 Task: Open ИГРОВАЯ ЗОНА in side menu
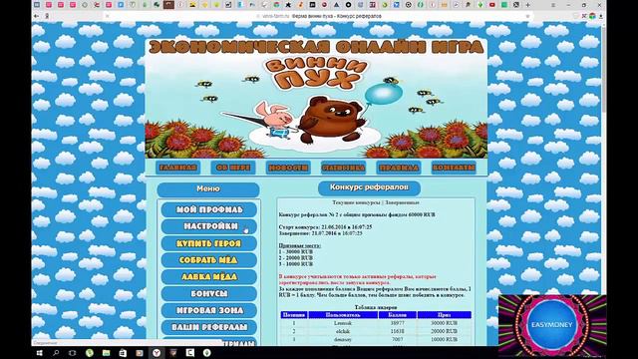click(x=209, y=310)
